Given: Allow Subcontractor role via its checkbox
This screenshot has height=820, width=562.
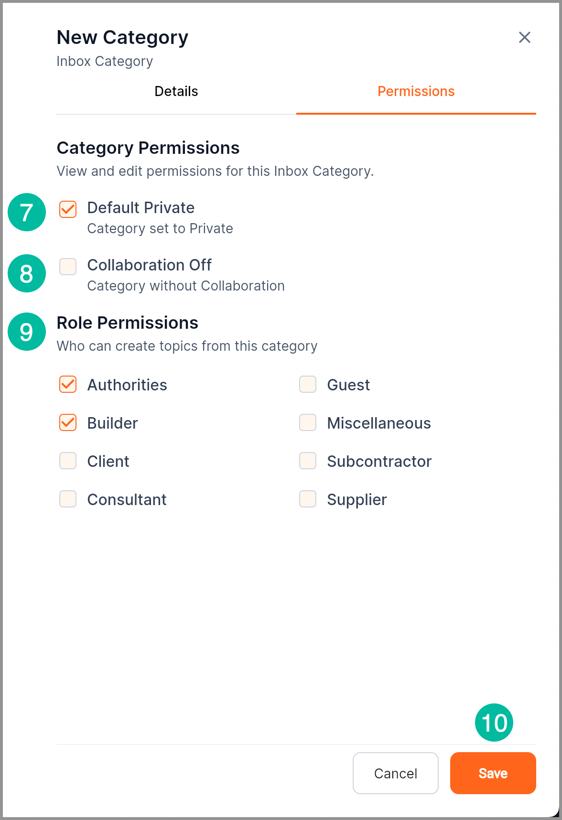Looking at the screenshot, I should [308, 461].
